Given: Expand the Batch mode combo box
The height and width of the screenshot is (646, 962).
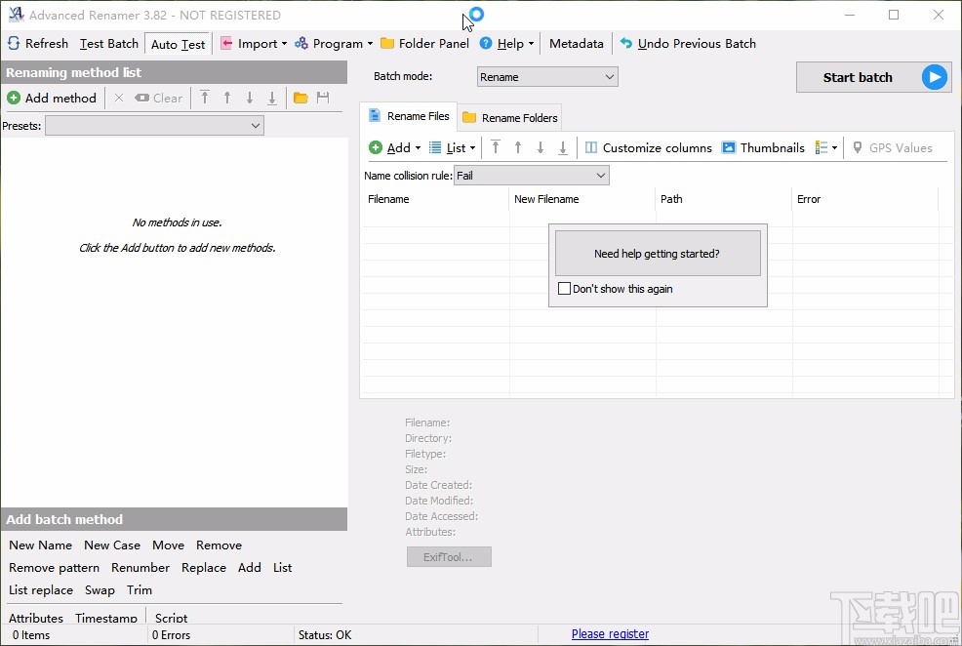Looking at the screenshot, I should tap(547, 77).
